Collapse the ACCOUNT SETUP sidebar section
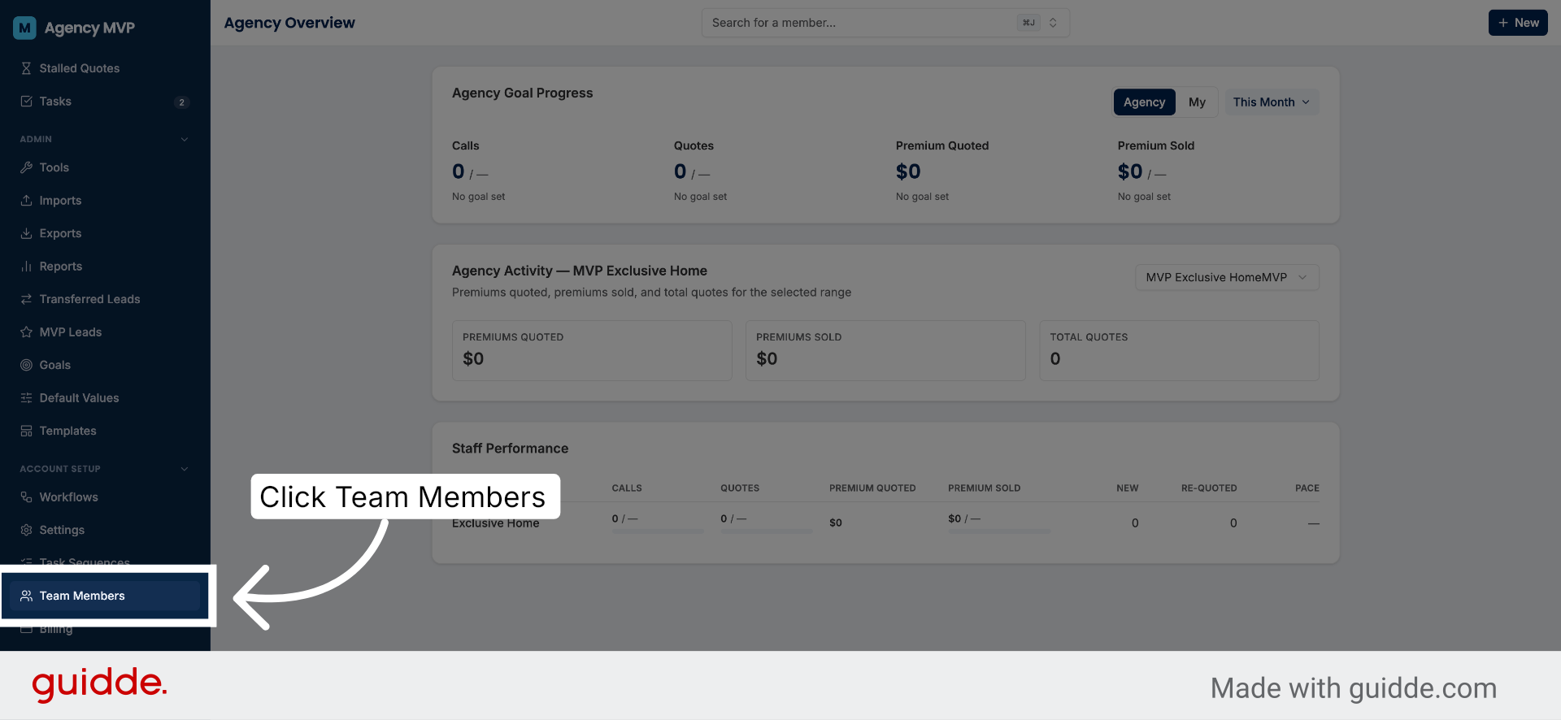 [185, 469]
